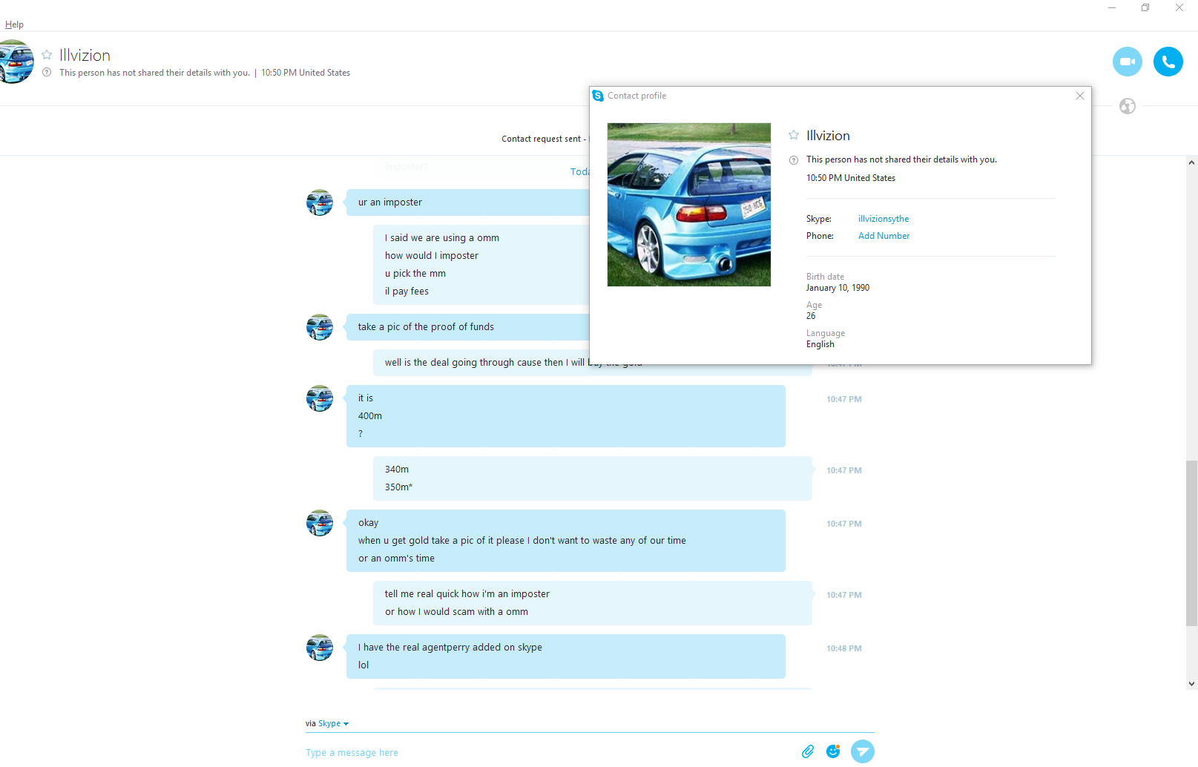Close the Contact profile popup

pyautogui.click(x=1080, y=96)
